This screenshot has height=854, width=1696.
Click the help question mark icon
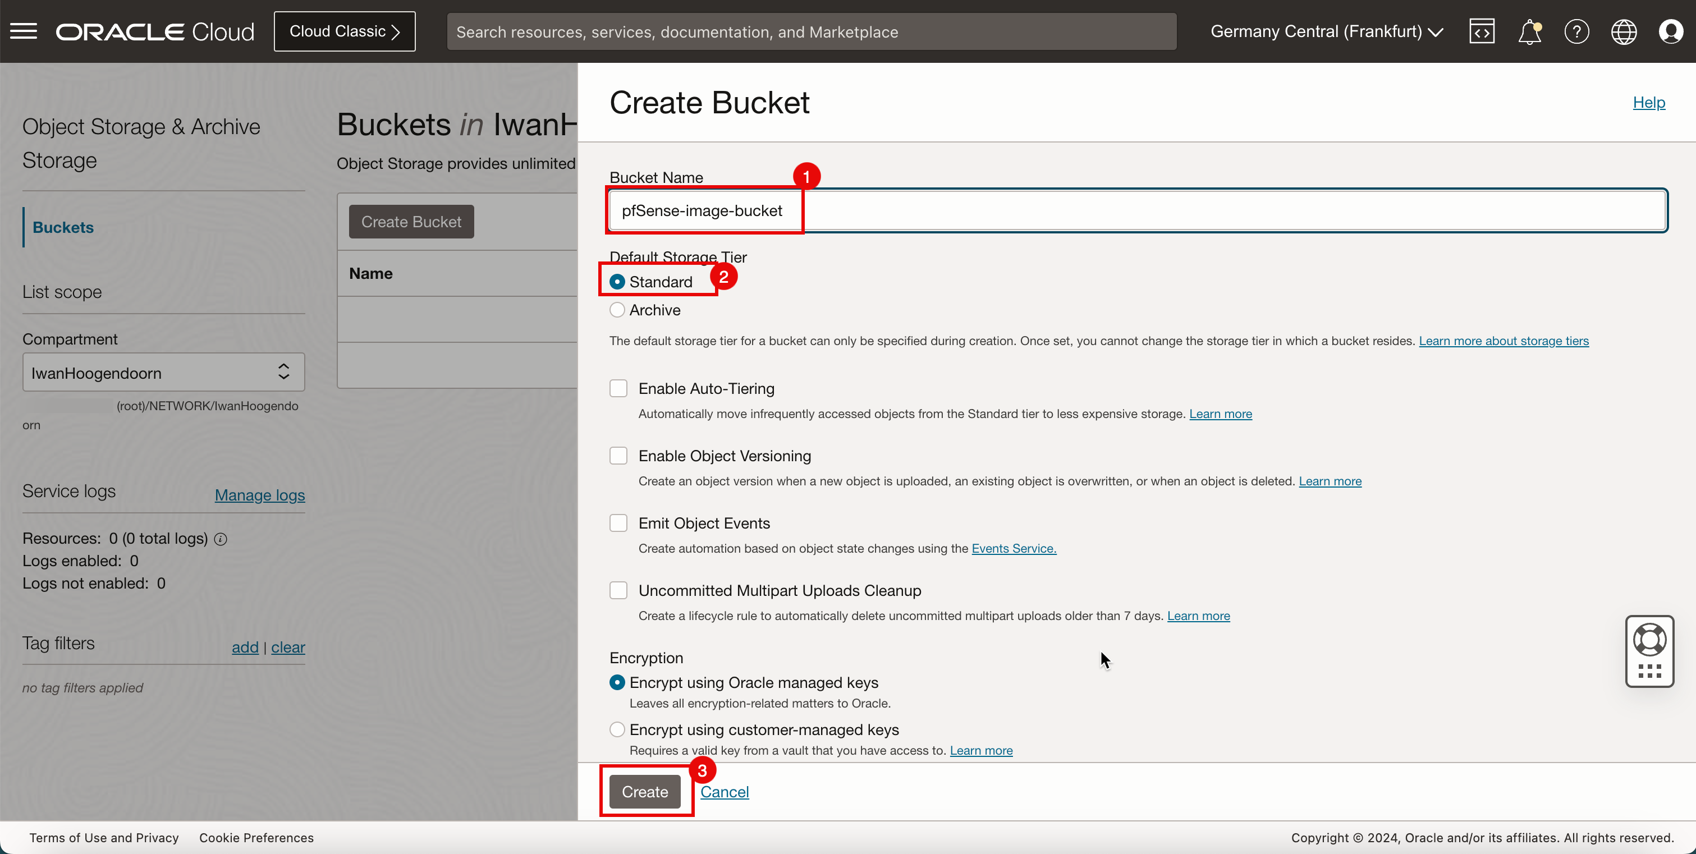point(1576,31)
